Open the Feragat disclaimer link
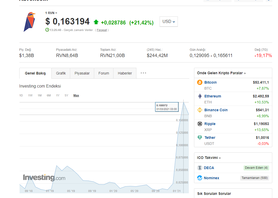The image size is (278, 198). tap(102, 30)
